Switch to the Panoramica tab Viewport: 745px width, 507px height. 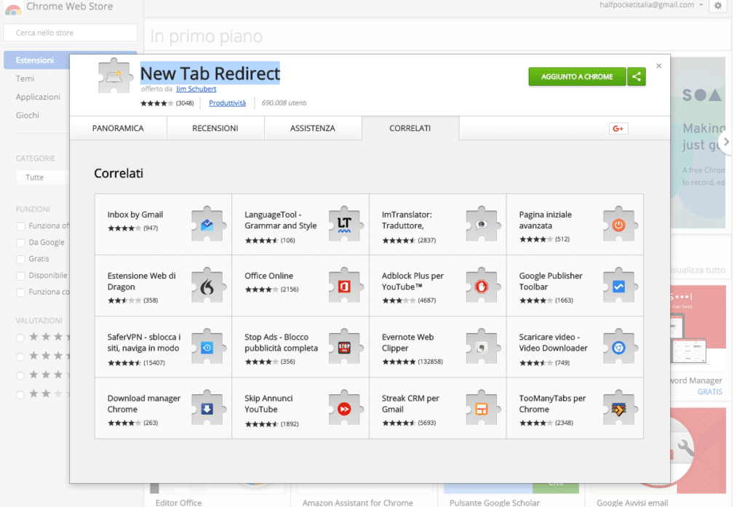pyautogui.click(x=118, y=128)
